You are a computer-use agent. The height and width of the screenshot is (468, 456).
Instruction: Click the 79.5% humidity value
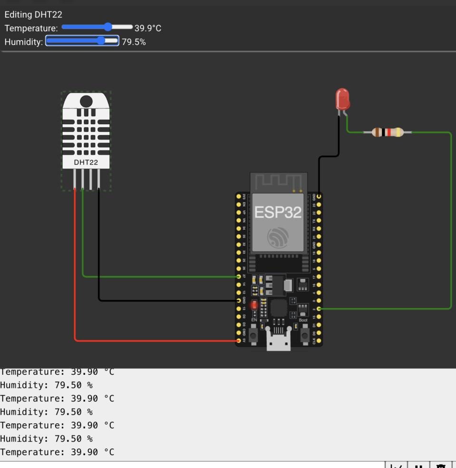click(134, 42)
